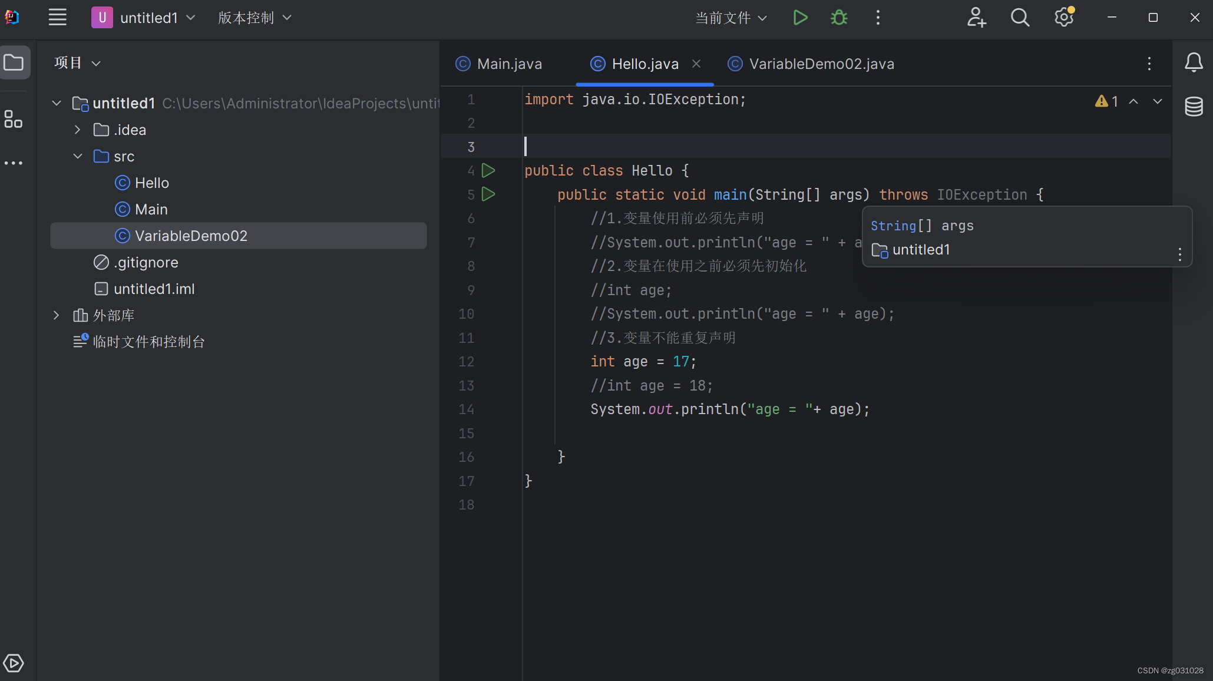Open the 当前文件 run configuration dropdown
The width and height of the screenshot is (1213, 681).
point(731,18)
